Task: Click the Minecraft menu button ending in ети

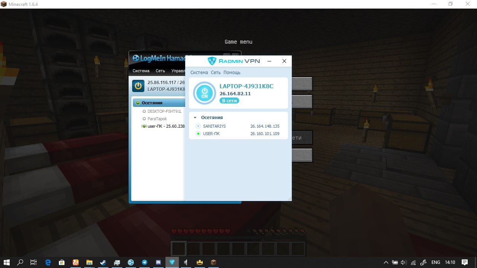Action: tap(302, 138)
